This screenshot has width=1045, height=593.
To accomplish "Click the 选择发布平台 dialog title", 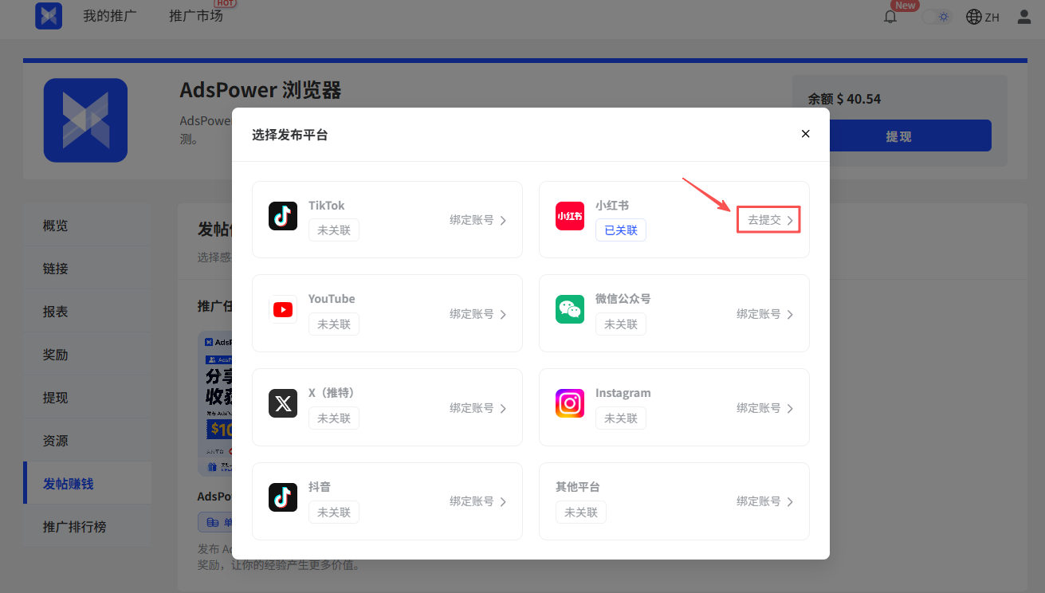I will (x=290, y=135).
